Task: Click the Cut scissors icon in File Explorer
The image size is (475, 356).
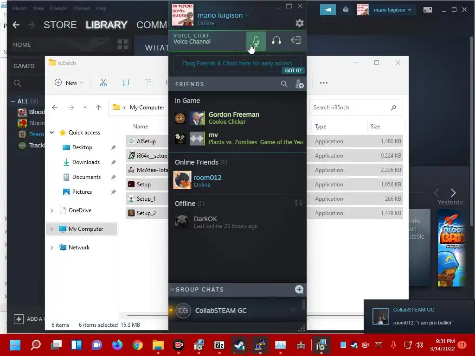Action: pyautogui.click(x=103, y=83)
